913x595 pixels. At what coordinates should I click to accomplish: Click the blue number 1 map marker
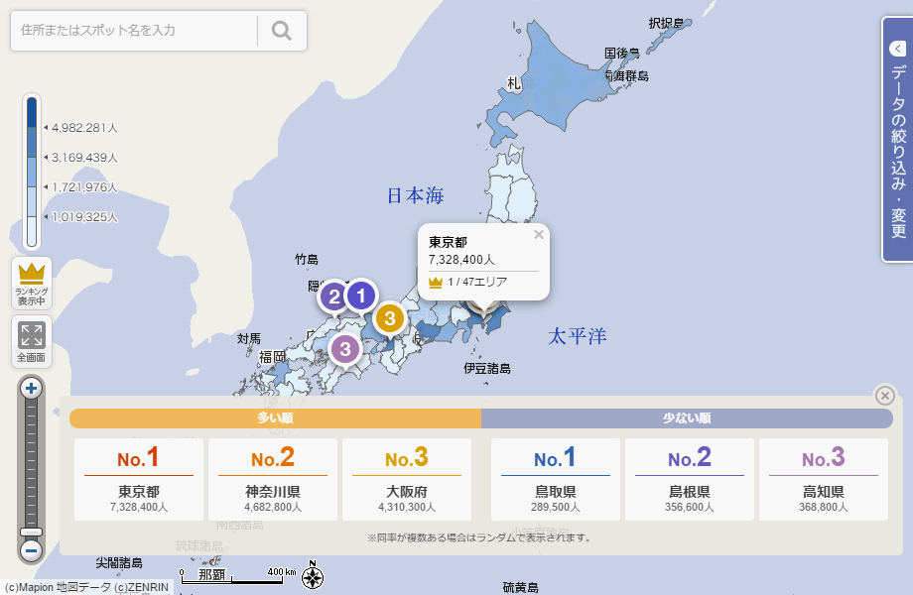click(x=361, y=295)
